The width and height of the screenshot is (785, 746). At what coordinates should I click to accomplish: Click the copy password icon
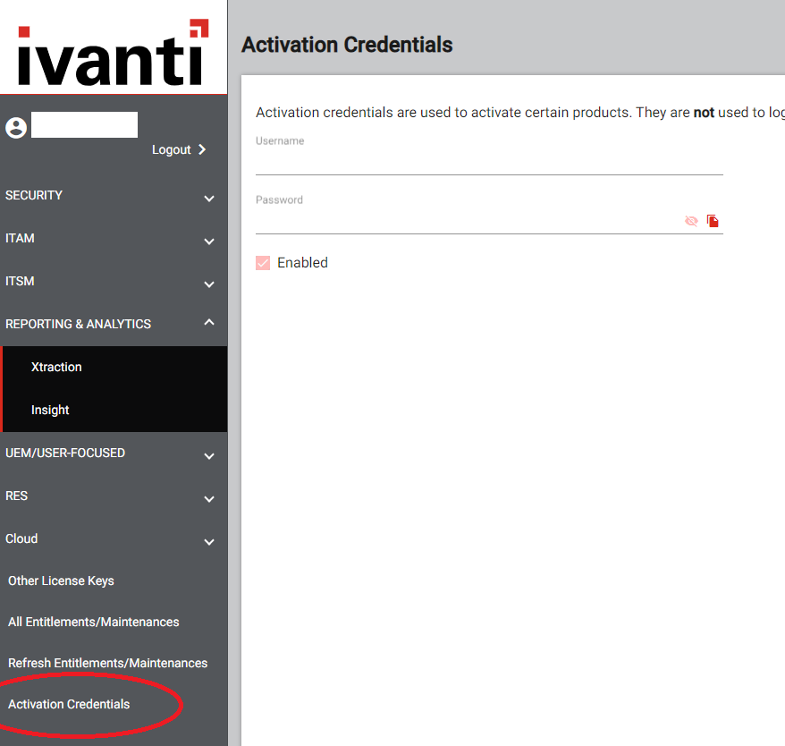tap(713, 221)
